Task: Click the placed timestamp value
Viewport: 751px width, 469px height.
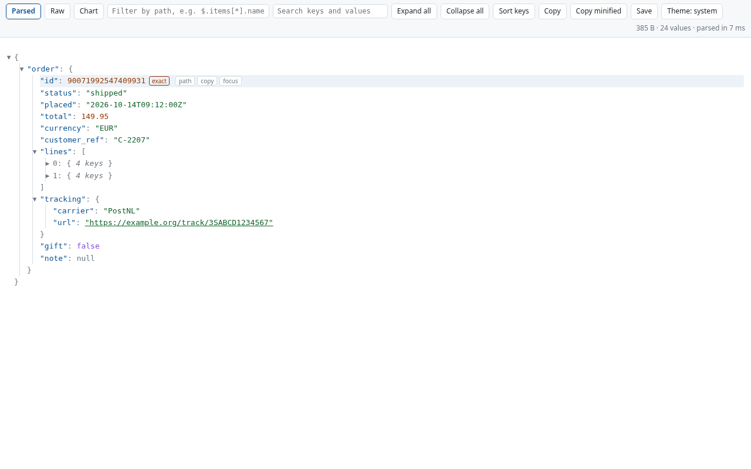Action: pos(137,105)
